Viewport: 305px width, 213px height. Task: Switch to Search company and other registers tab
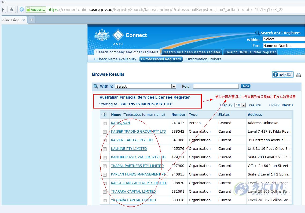click(x=127, y=52)
